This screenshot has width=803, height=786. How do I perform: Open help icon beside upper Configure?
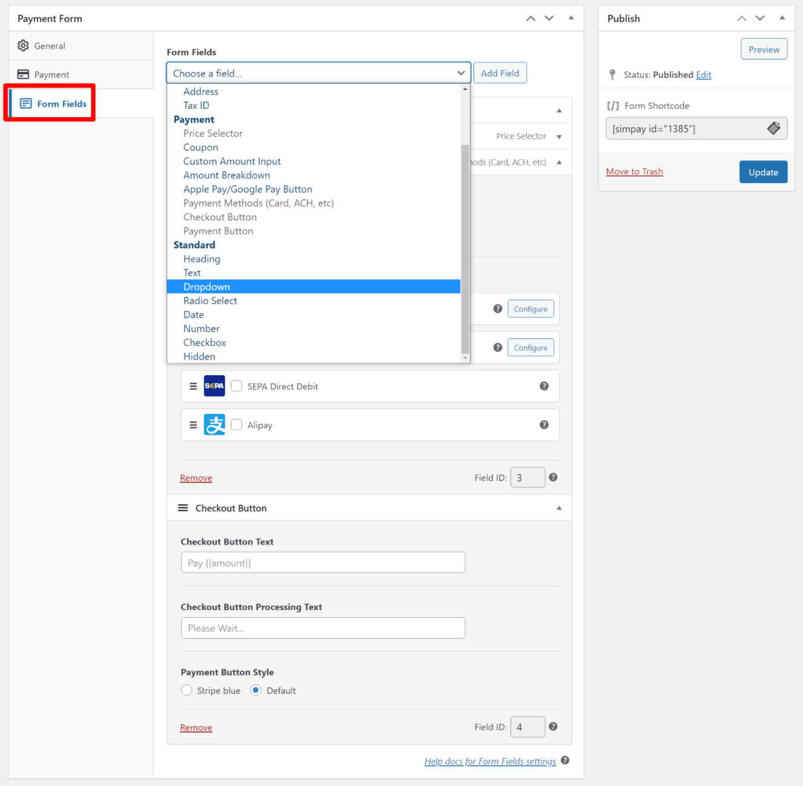[498, 309]
